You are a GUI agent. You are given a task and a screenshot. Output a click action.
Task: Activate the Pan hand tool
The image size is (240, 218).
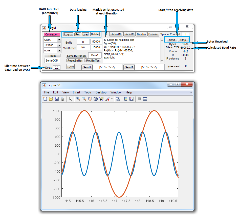click(x=90, y=99)
